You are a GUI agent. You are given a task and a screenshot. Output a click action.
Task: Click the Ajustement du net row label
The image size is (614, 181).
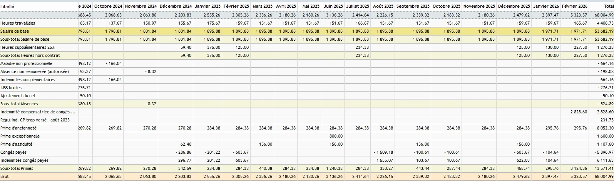(x=18, y=96)
